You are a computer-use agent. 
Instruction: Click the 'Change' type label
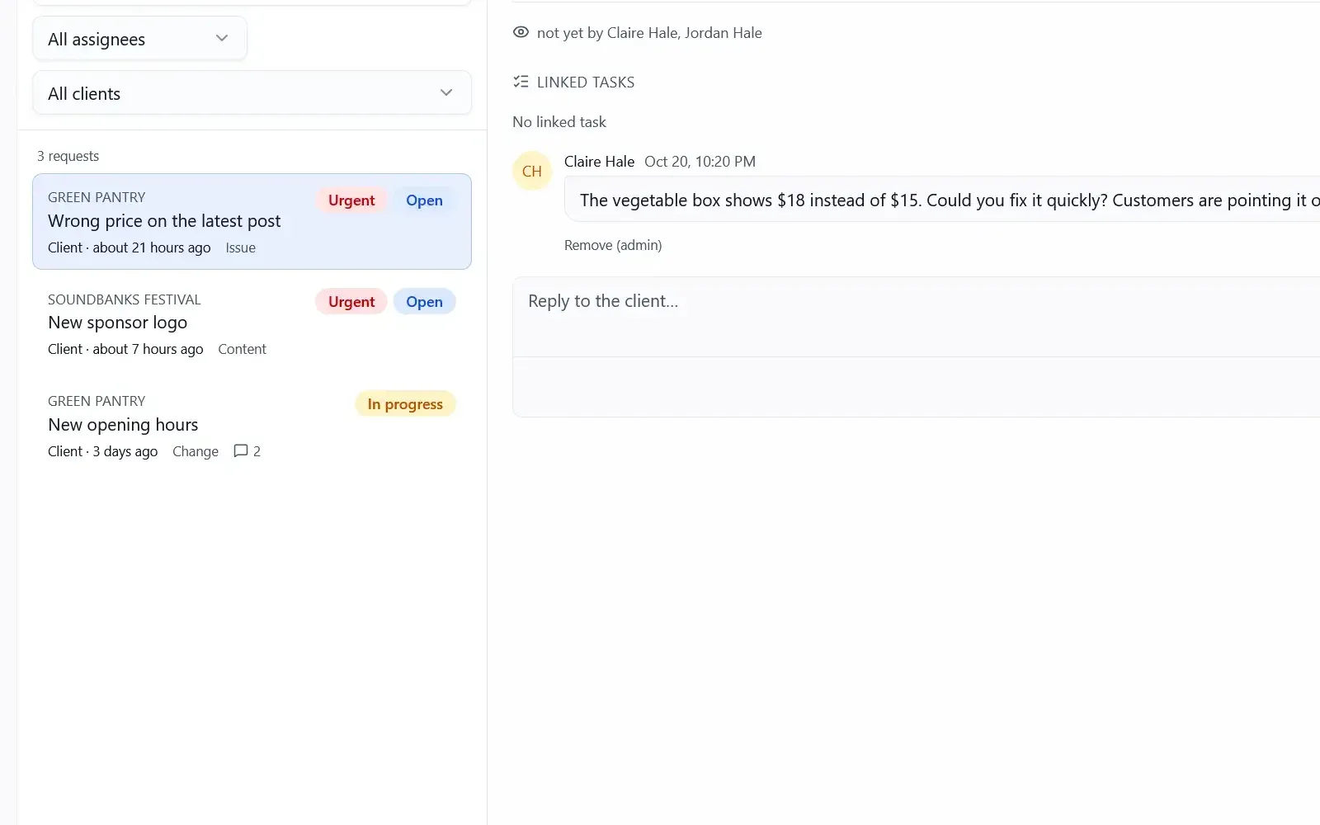(x=196, y=451)
